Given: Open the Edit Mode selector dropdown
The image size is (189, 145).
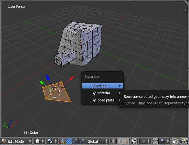Looking at the screenshot, I should [x=16, y=141].
